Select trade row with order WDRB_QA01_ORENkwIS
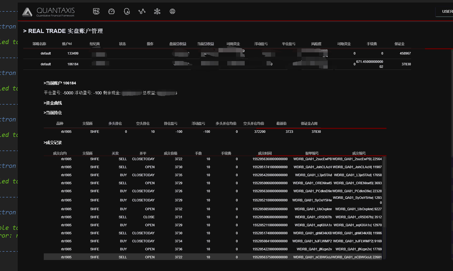 [x=213, y=183]
